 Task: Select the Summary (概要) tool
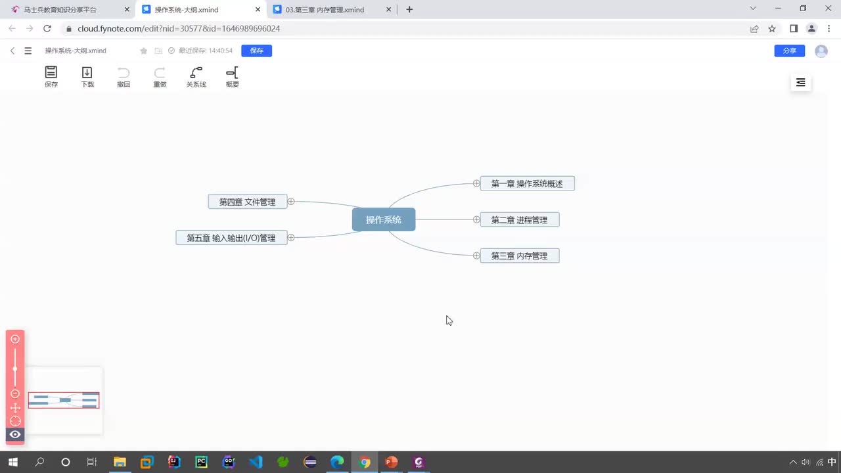pyautogui.click(x=232, y=76)
